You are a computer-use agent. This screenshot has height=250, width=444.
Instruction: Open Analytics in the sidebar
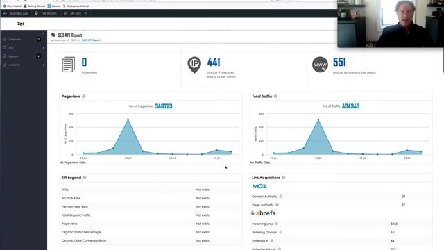pyautogui.click(x=14, y=65)
